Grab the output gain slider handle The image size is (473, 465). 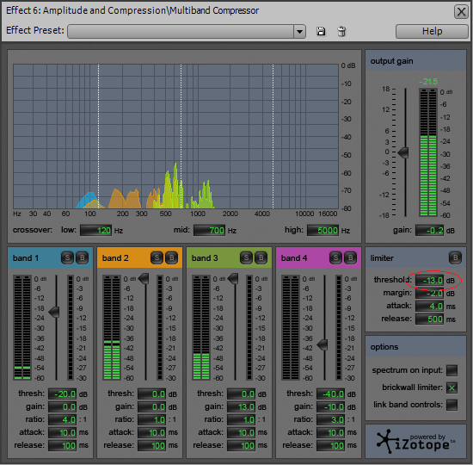[x=403, y=152]
